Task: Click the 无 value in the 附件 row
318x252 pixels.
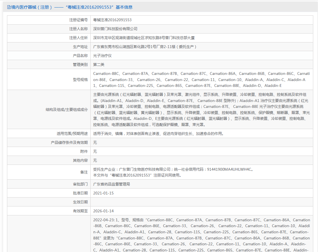Action: pos(95,151)
